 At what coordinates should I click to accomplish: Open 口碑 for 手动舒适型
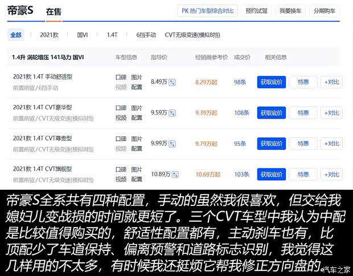[x=121, y=78]
